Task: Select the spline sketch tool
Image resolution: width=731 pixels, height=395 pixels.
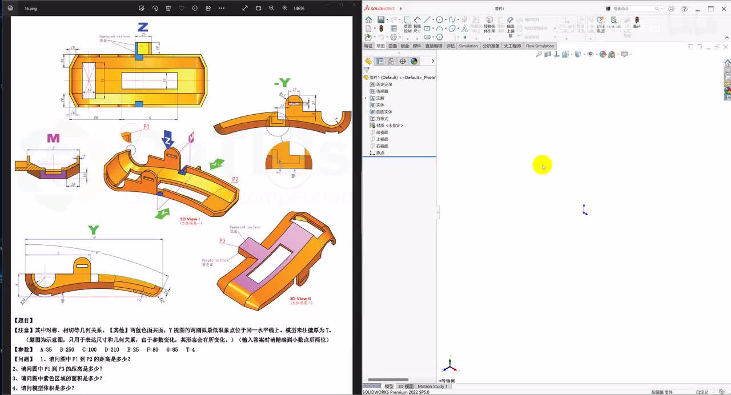Action: [452, 20]
